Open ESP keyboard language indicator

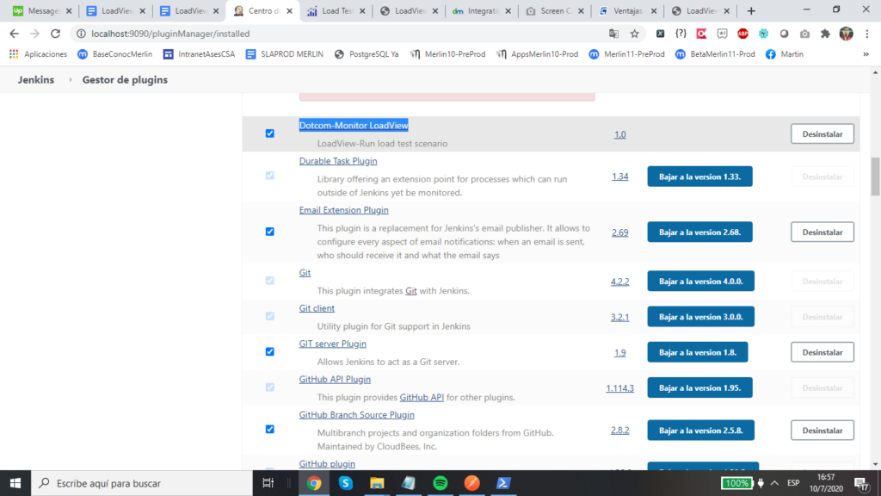[x=793, y=483]
